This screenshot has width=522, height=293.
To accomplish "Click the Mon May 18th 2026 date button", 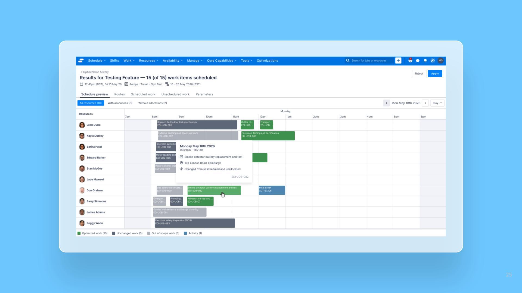I will coord(406,103).
